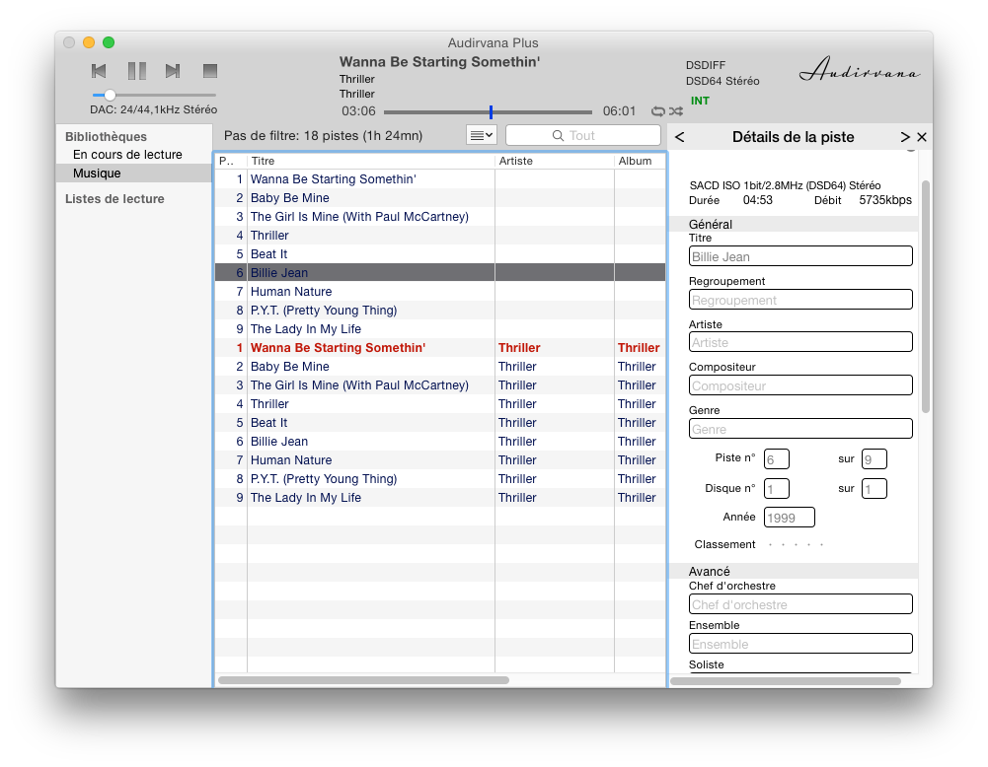
Task: Click the Année field showing 1999
Action: coord(789,518)
